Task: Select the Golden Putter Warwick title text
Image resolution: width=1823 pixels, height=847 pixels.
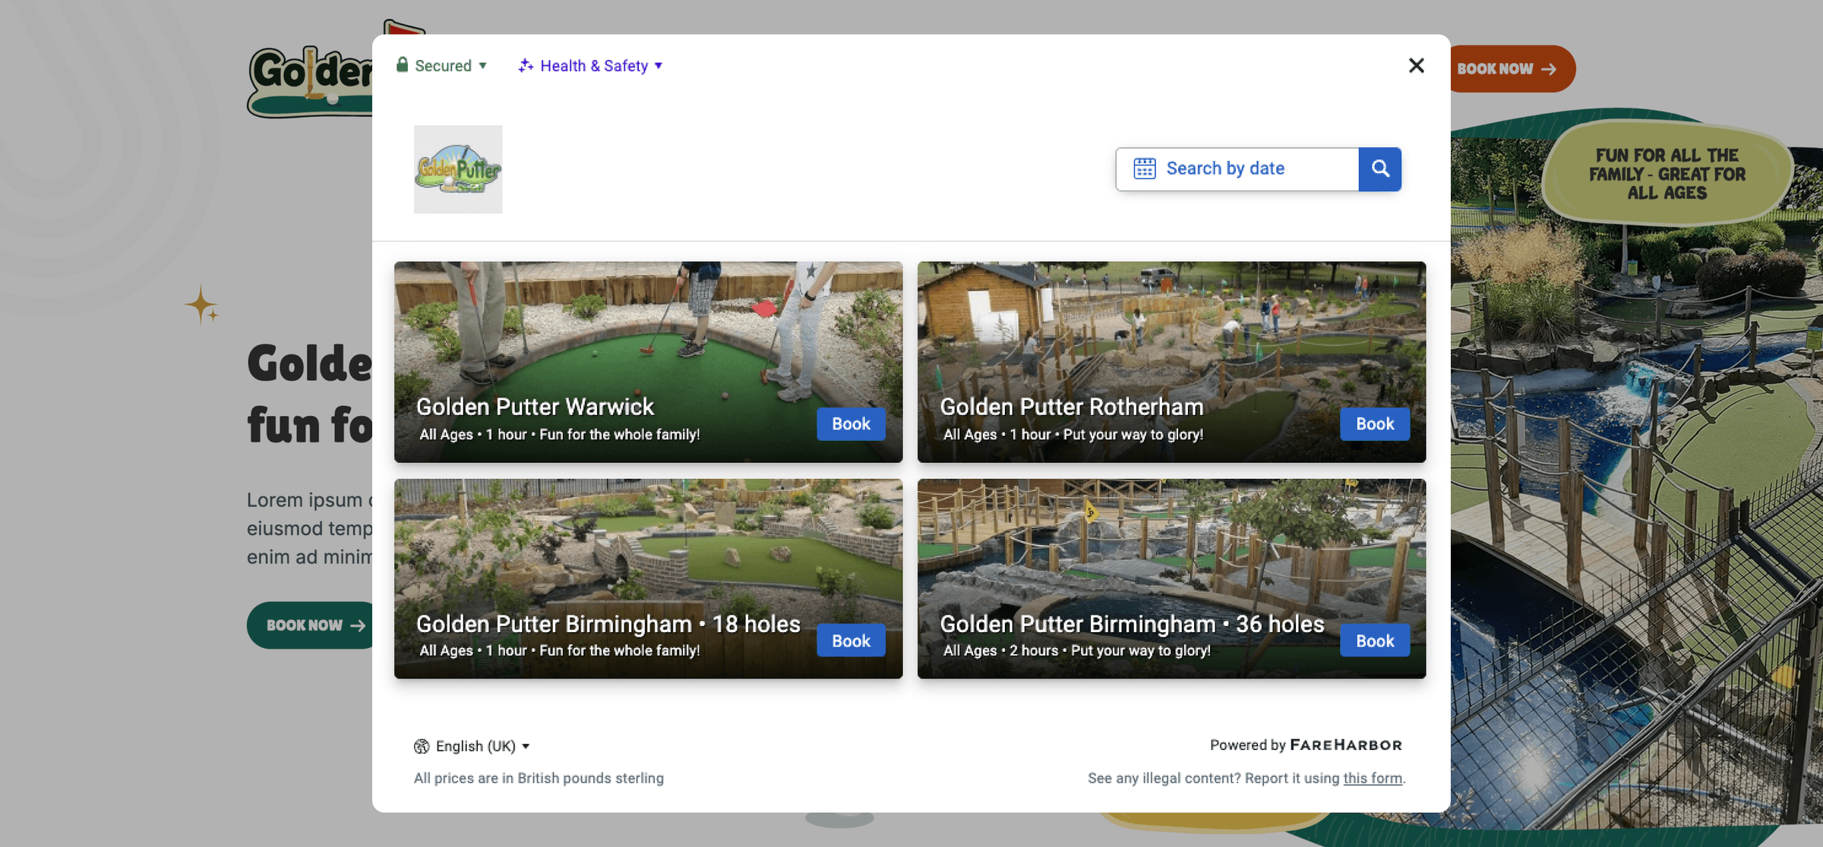Action: (x=535, y=407)
